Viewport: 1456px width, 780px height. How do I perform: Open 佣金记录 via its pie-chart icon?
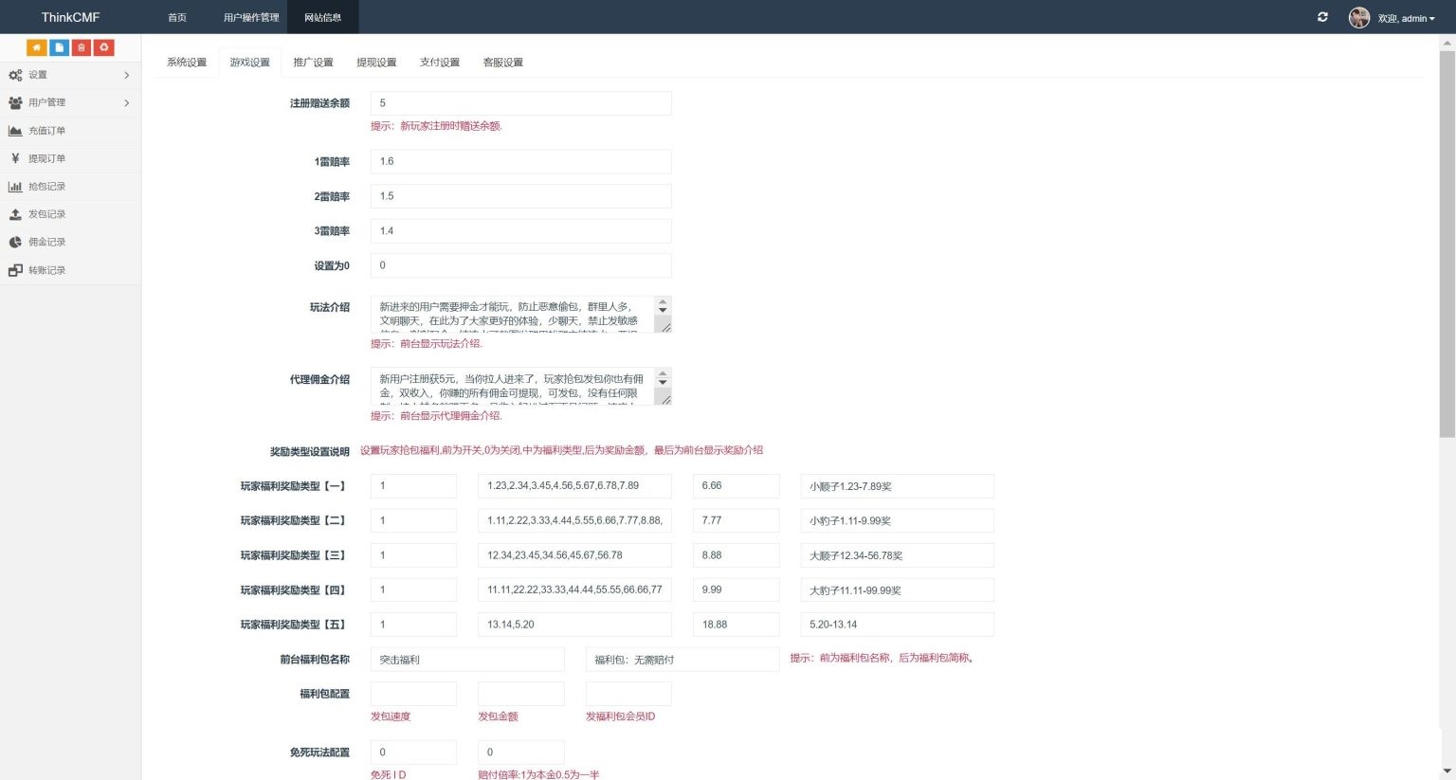(15, 242)
